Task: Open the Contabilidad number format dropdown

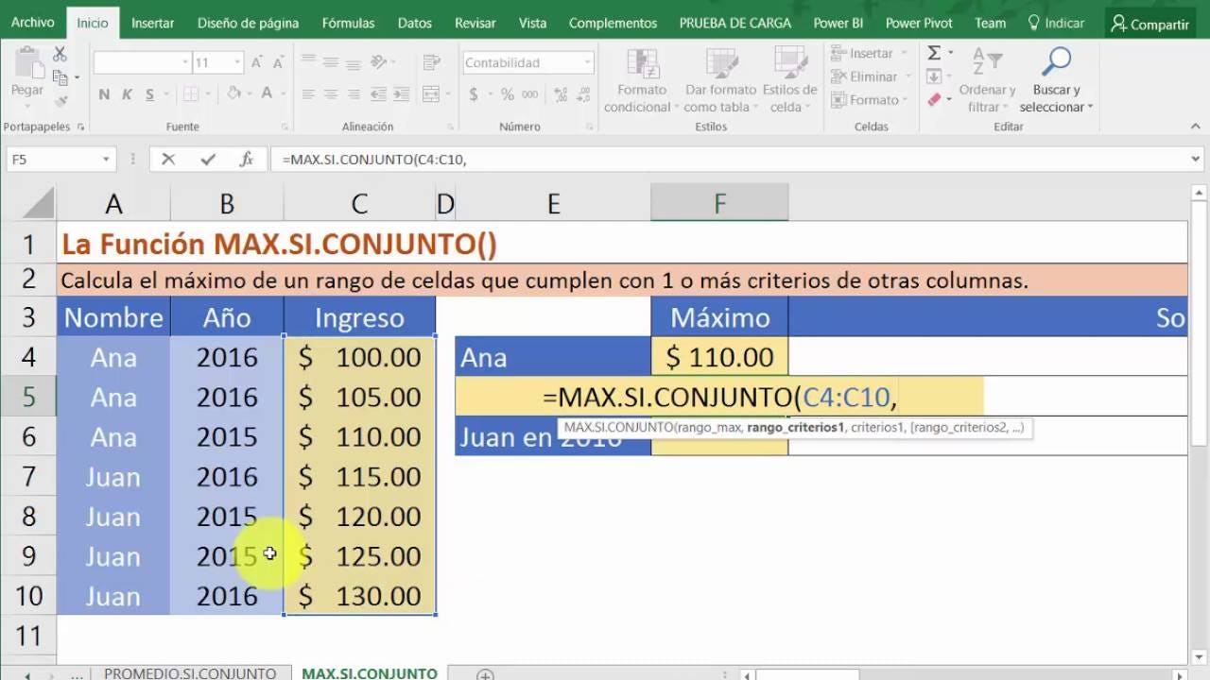Action: tap(587, 63)
